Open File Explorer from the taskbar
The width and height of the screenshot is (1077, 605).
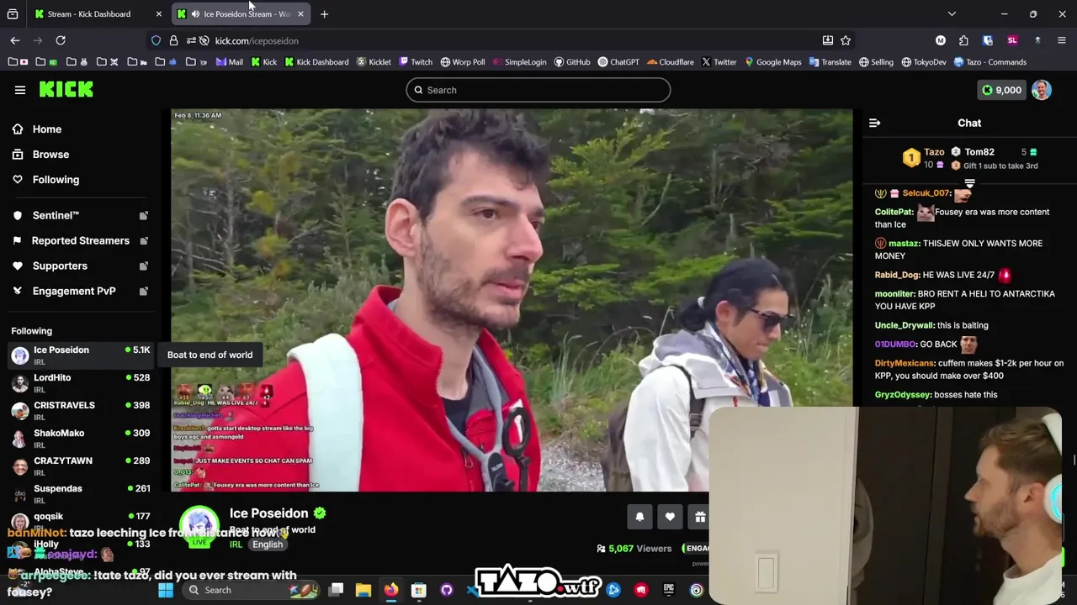363,590
